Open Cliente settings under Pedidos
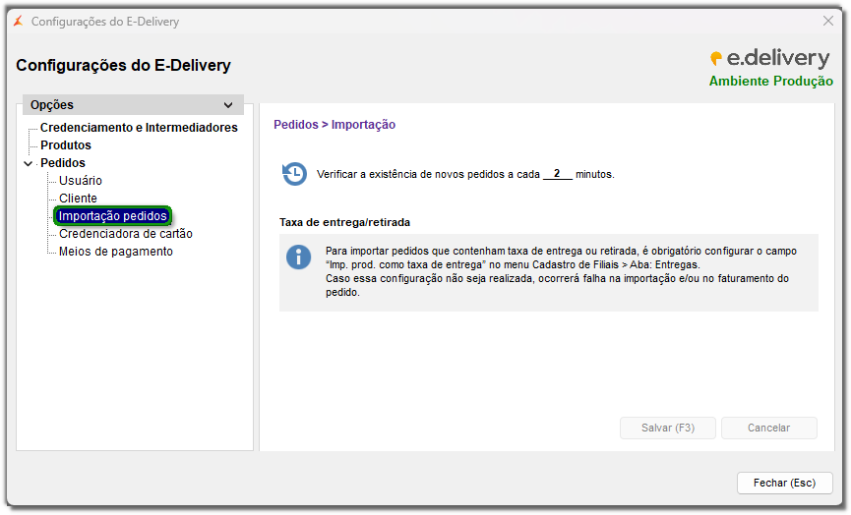Viewport: 851px width, 515px height. point(78,199)
